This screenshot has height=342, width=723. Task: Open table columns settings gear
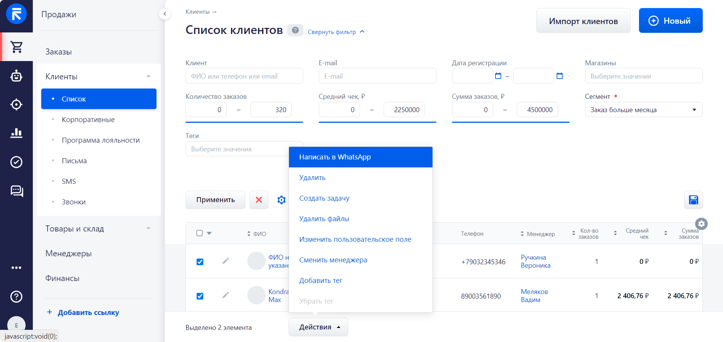click(x=701, y=224)
